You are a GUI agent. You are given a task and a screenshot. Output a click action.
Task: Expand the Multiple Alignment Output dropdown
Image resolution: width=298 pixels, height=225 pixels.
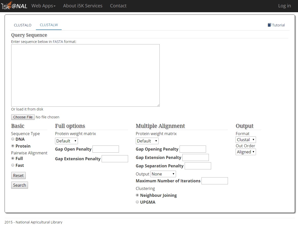[163, 174]
